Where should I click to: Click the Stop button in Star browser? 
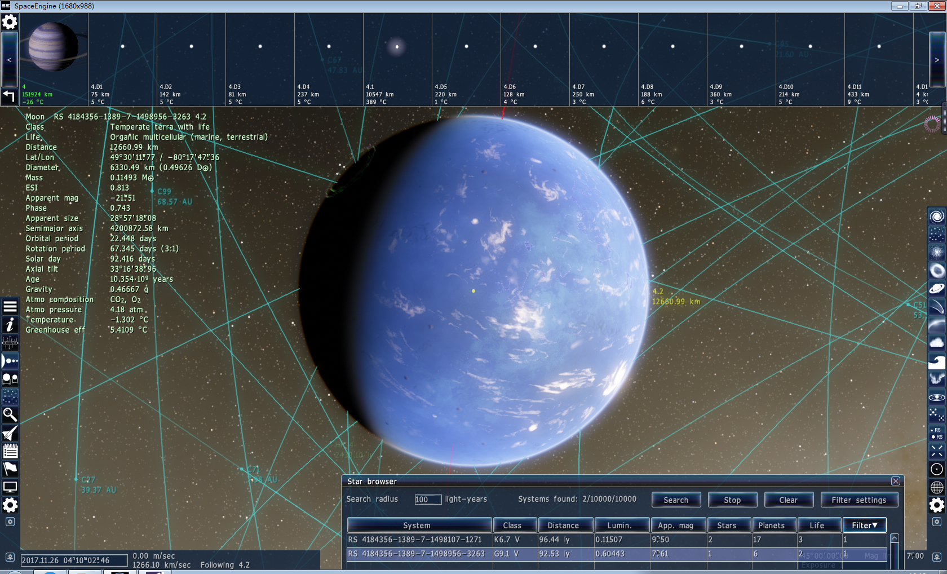tap(732, 500)
